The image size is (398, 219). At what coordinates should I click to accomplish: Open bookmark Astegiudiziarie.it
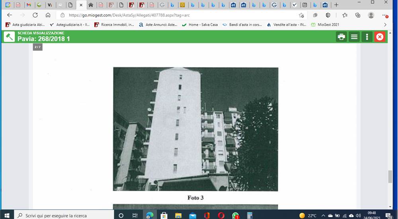coord(70,25)
